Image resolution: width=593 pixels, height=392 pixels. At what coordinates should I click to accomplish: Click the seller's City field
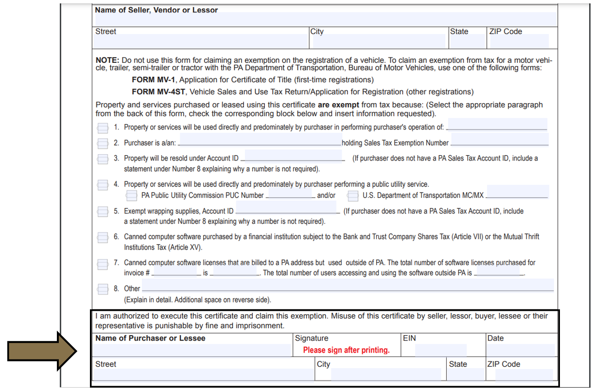pos(379,41)
